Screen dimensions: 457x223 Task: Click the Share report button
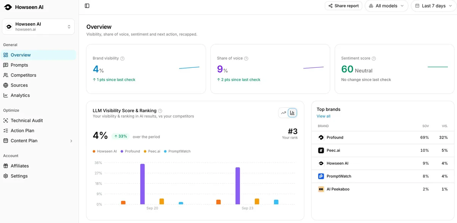344,6
